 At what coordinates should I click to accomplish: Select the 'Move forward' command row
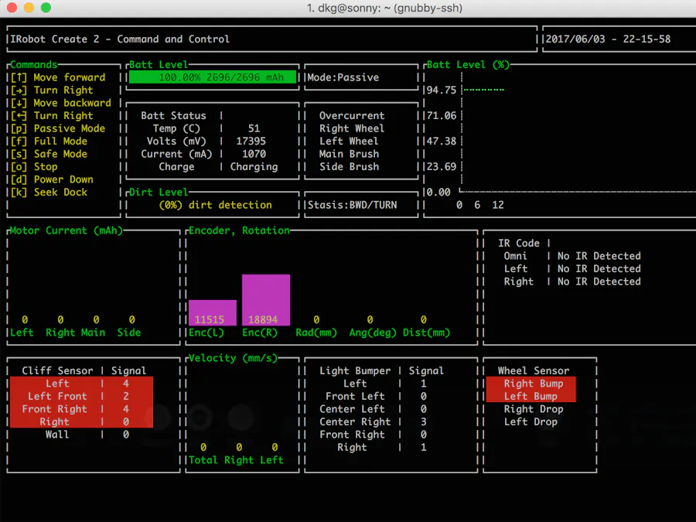[58, 77]
